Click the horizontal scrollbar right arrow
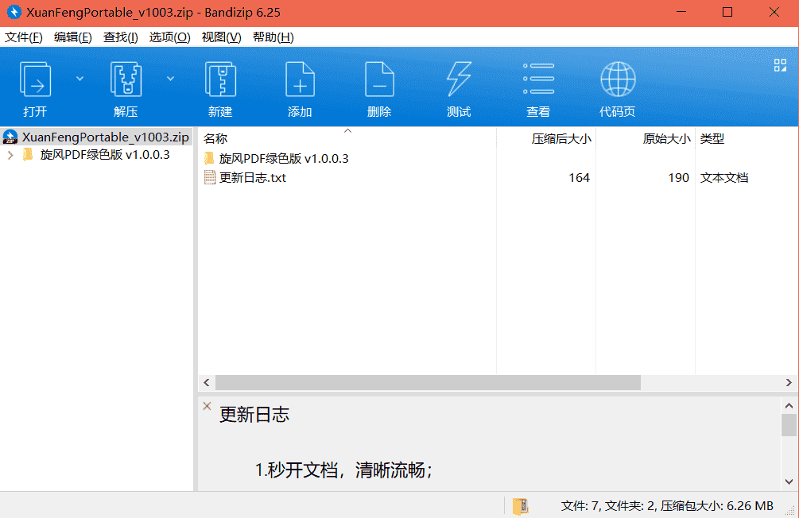This screenshot has width=799, height=518. (x=789, y=382)
